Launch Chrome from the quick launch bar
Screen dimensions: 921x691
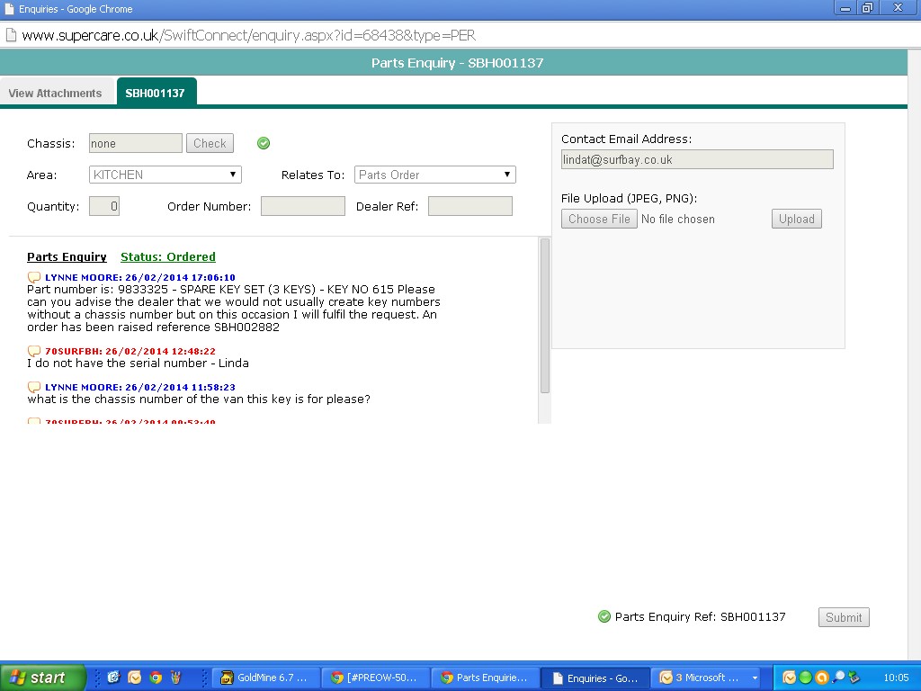click(156, 678)
